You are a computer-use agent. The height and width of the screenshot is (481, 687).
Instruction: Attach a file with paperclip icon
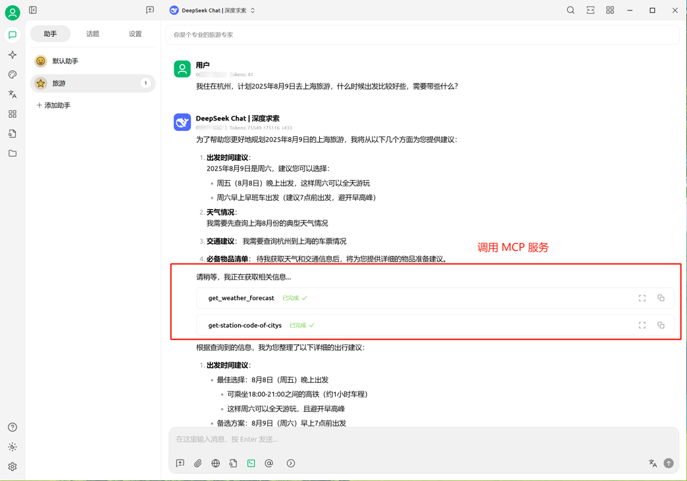[198, 463]
